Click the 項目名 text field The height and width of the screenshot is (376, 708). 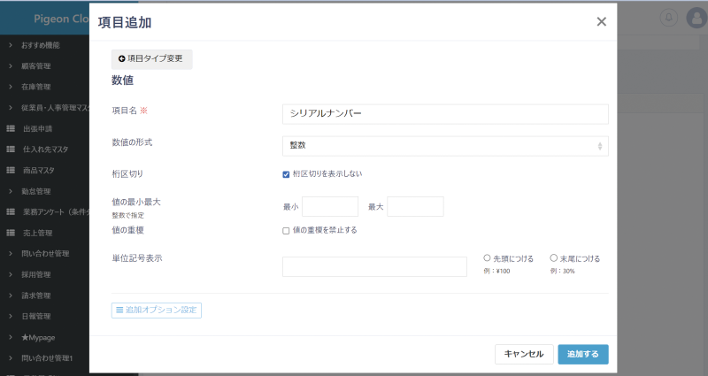[x=445, y=114]
